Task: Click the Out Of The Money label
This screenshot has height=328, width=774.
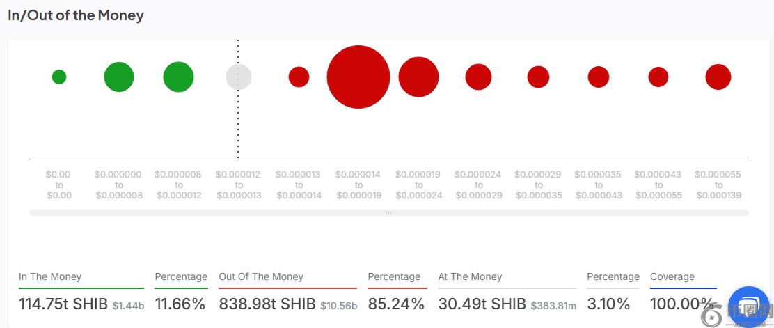Action: (x=261, y=276)
